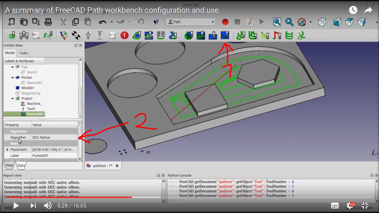
Task: Click the Path Profile green icon
Action: tap(137, 35)
